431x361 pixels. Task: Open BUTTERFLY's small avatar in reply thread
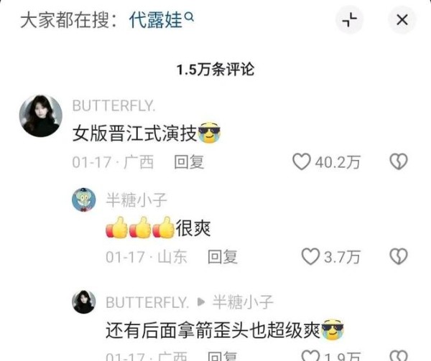[84, 301]
